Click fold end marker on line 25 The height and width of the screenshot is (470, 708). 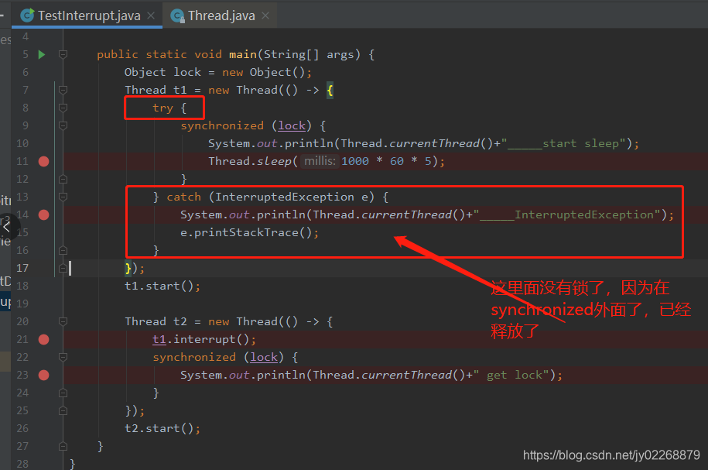click(63, 410)
